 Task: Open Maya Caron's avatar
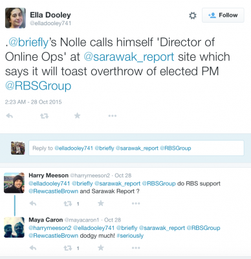(14, 227)
